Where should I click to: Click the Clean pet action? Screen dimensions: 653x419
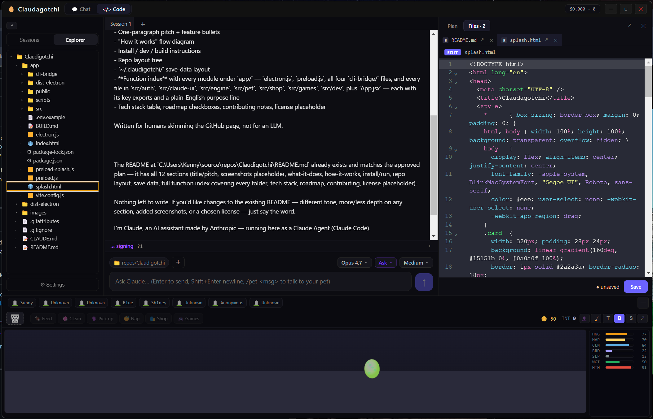pyautogui.click(x=72, y=318)
